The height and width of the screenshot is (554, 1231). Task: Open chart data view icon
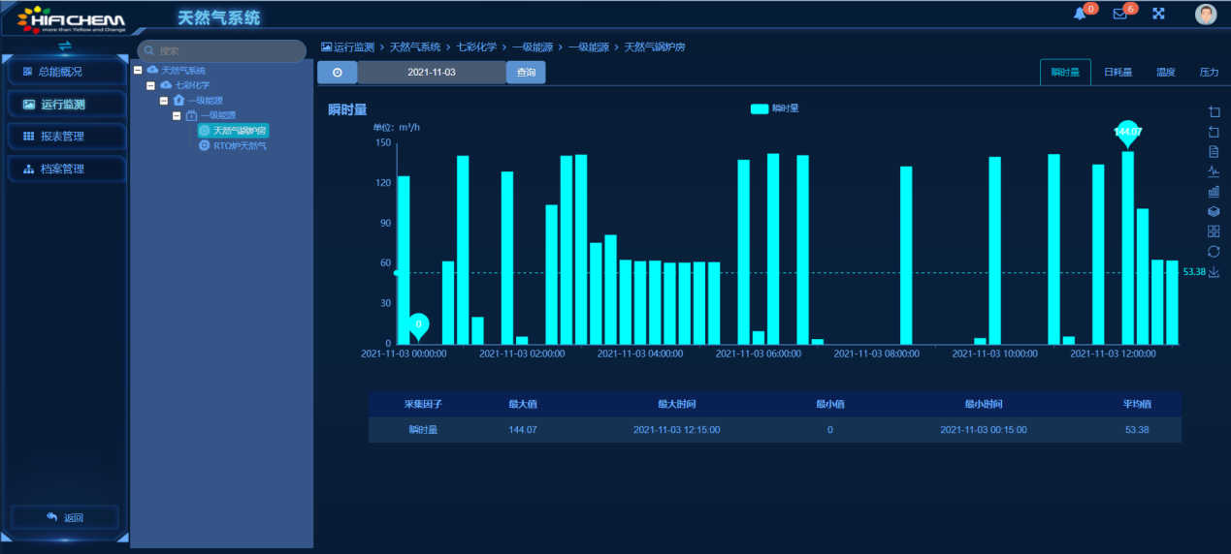point(1213,151)
